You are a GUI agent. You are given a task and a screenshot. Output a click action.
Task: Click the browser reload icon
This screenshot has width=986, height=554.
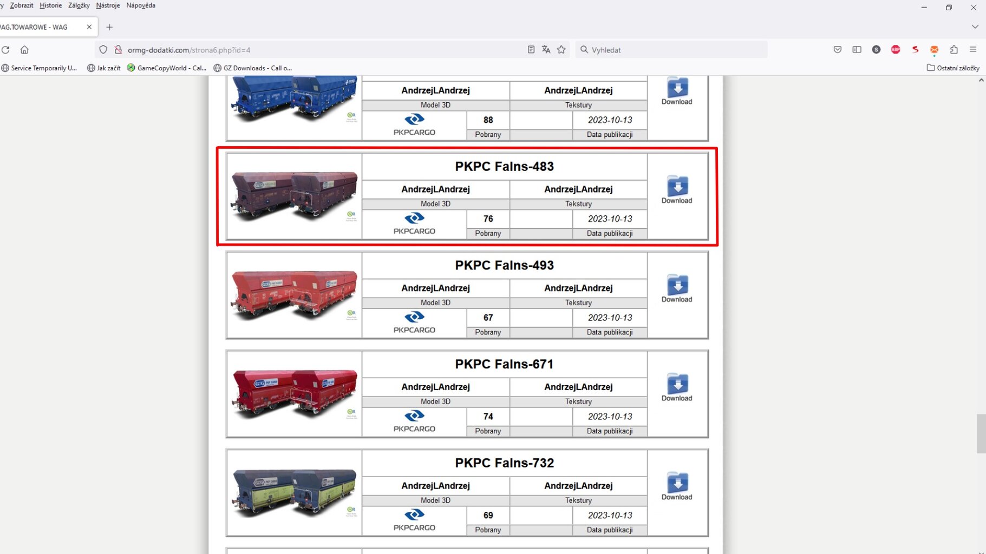(x=5, y=50)
